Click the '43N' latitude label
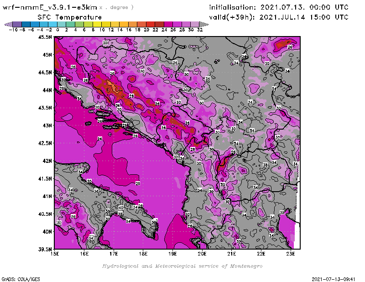Screen dimensions: 365x282 (x=47, y=125)
